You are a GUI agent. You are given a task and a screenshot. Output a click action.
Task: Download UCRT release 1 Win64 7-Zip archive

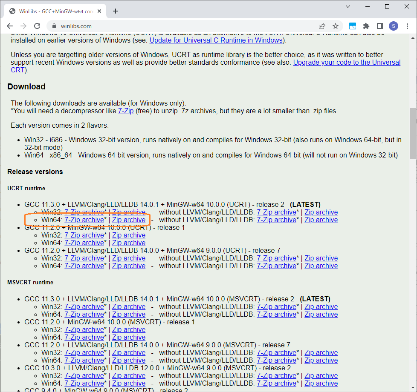coord(84,243)
